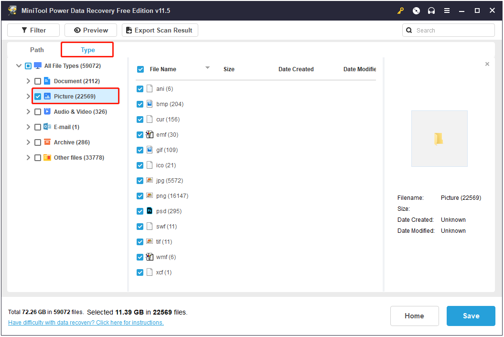Image resolution: width=504 pixels, height=337 pixels.
Task: Open the data recovery instructions link
Action: click(x=86, y=322)
